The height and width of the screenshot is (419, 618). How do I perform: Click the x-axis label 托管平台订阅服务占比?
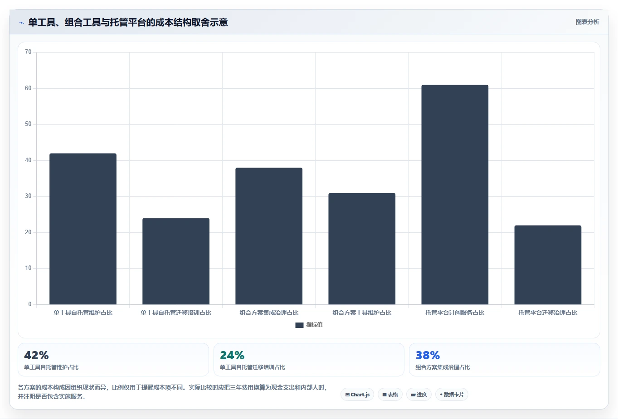pyautogui.click(x=455, y=313)
